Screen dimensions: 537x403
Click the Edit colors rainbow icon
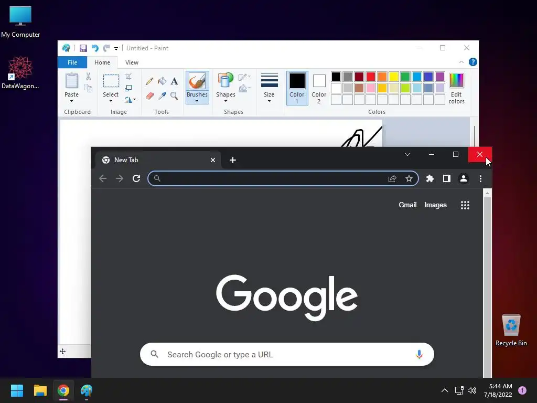[x=456, y=81]
